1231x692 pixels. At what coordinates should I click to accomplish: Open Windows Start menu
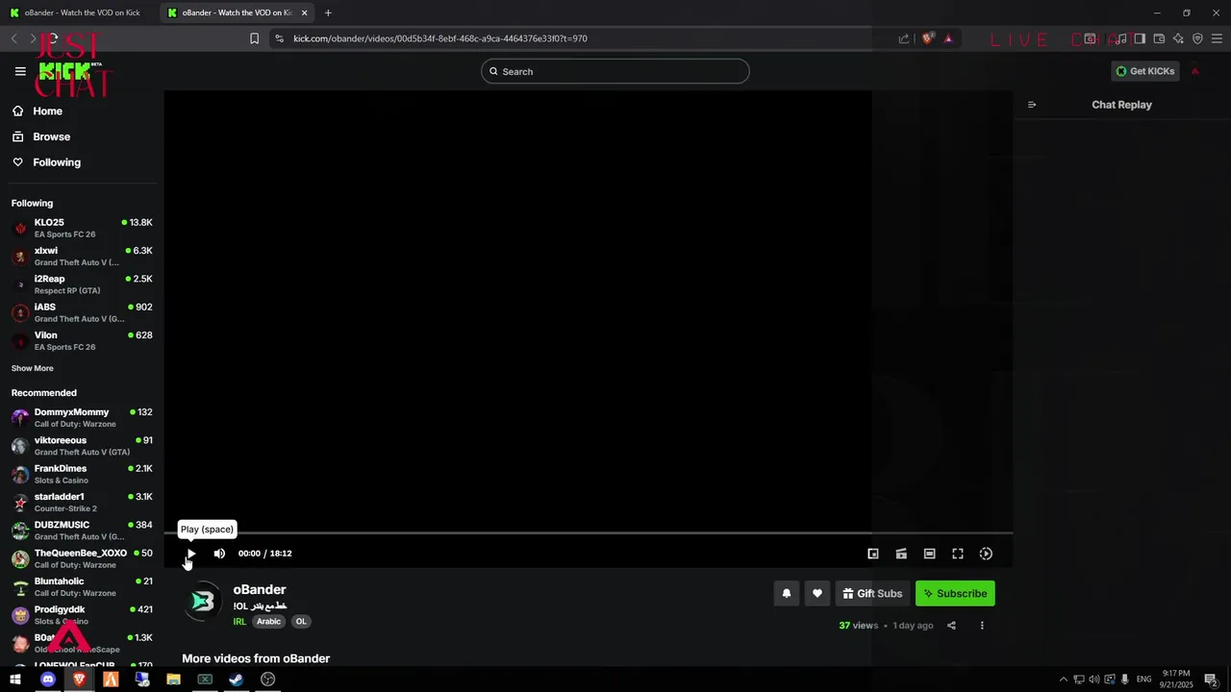click(15, 680)
